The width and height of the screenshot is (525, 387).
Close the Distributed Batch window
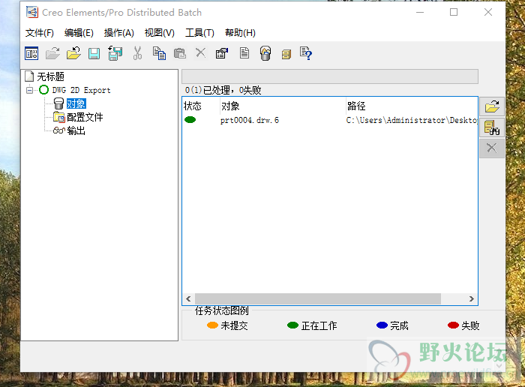pos(488,13)
